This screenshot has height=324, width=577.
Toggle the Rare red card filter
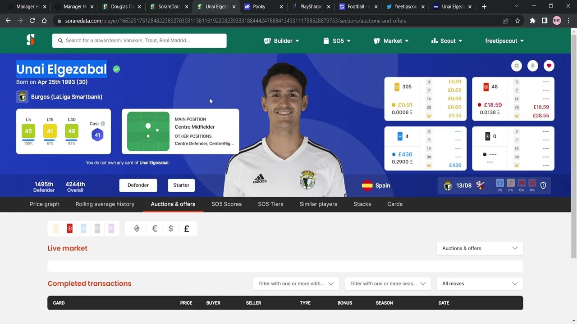(69, 229)
